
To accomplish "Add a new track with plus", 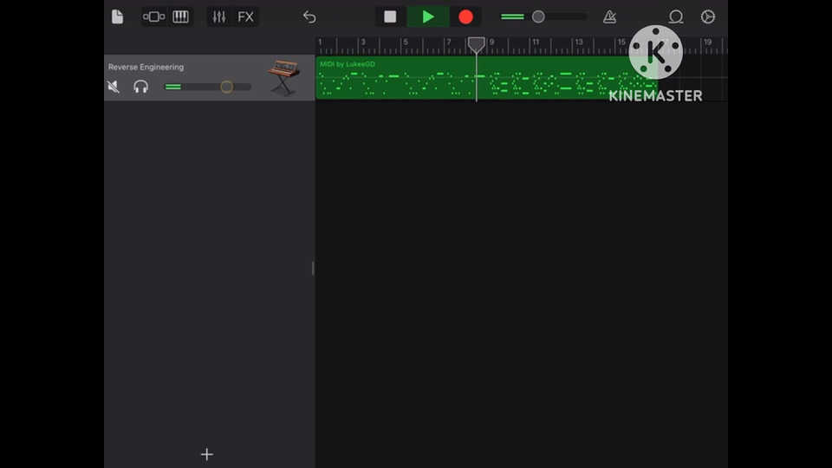I will click(207, 454).
